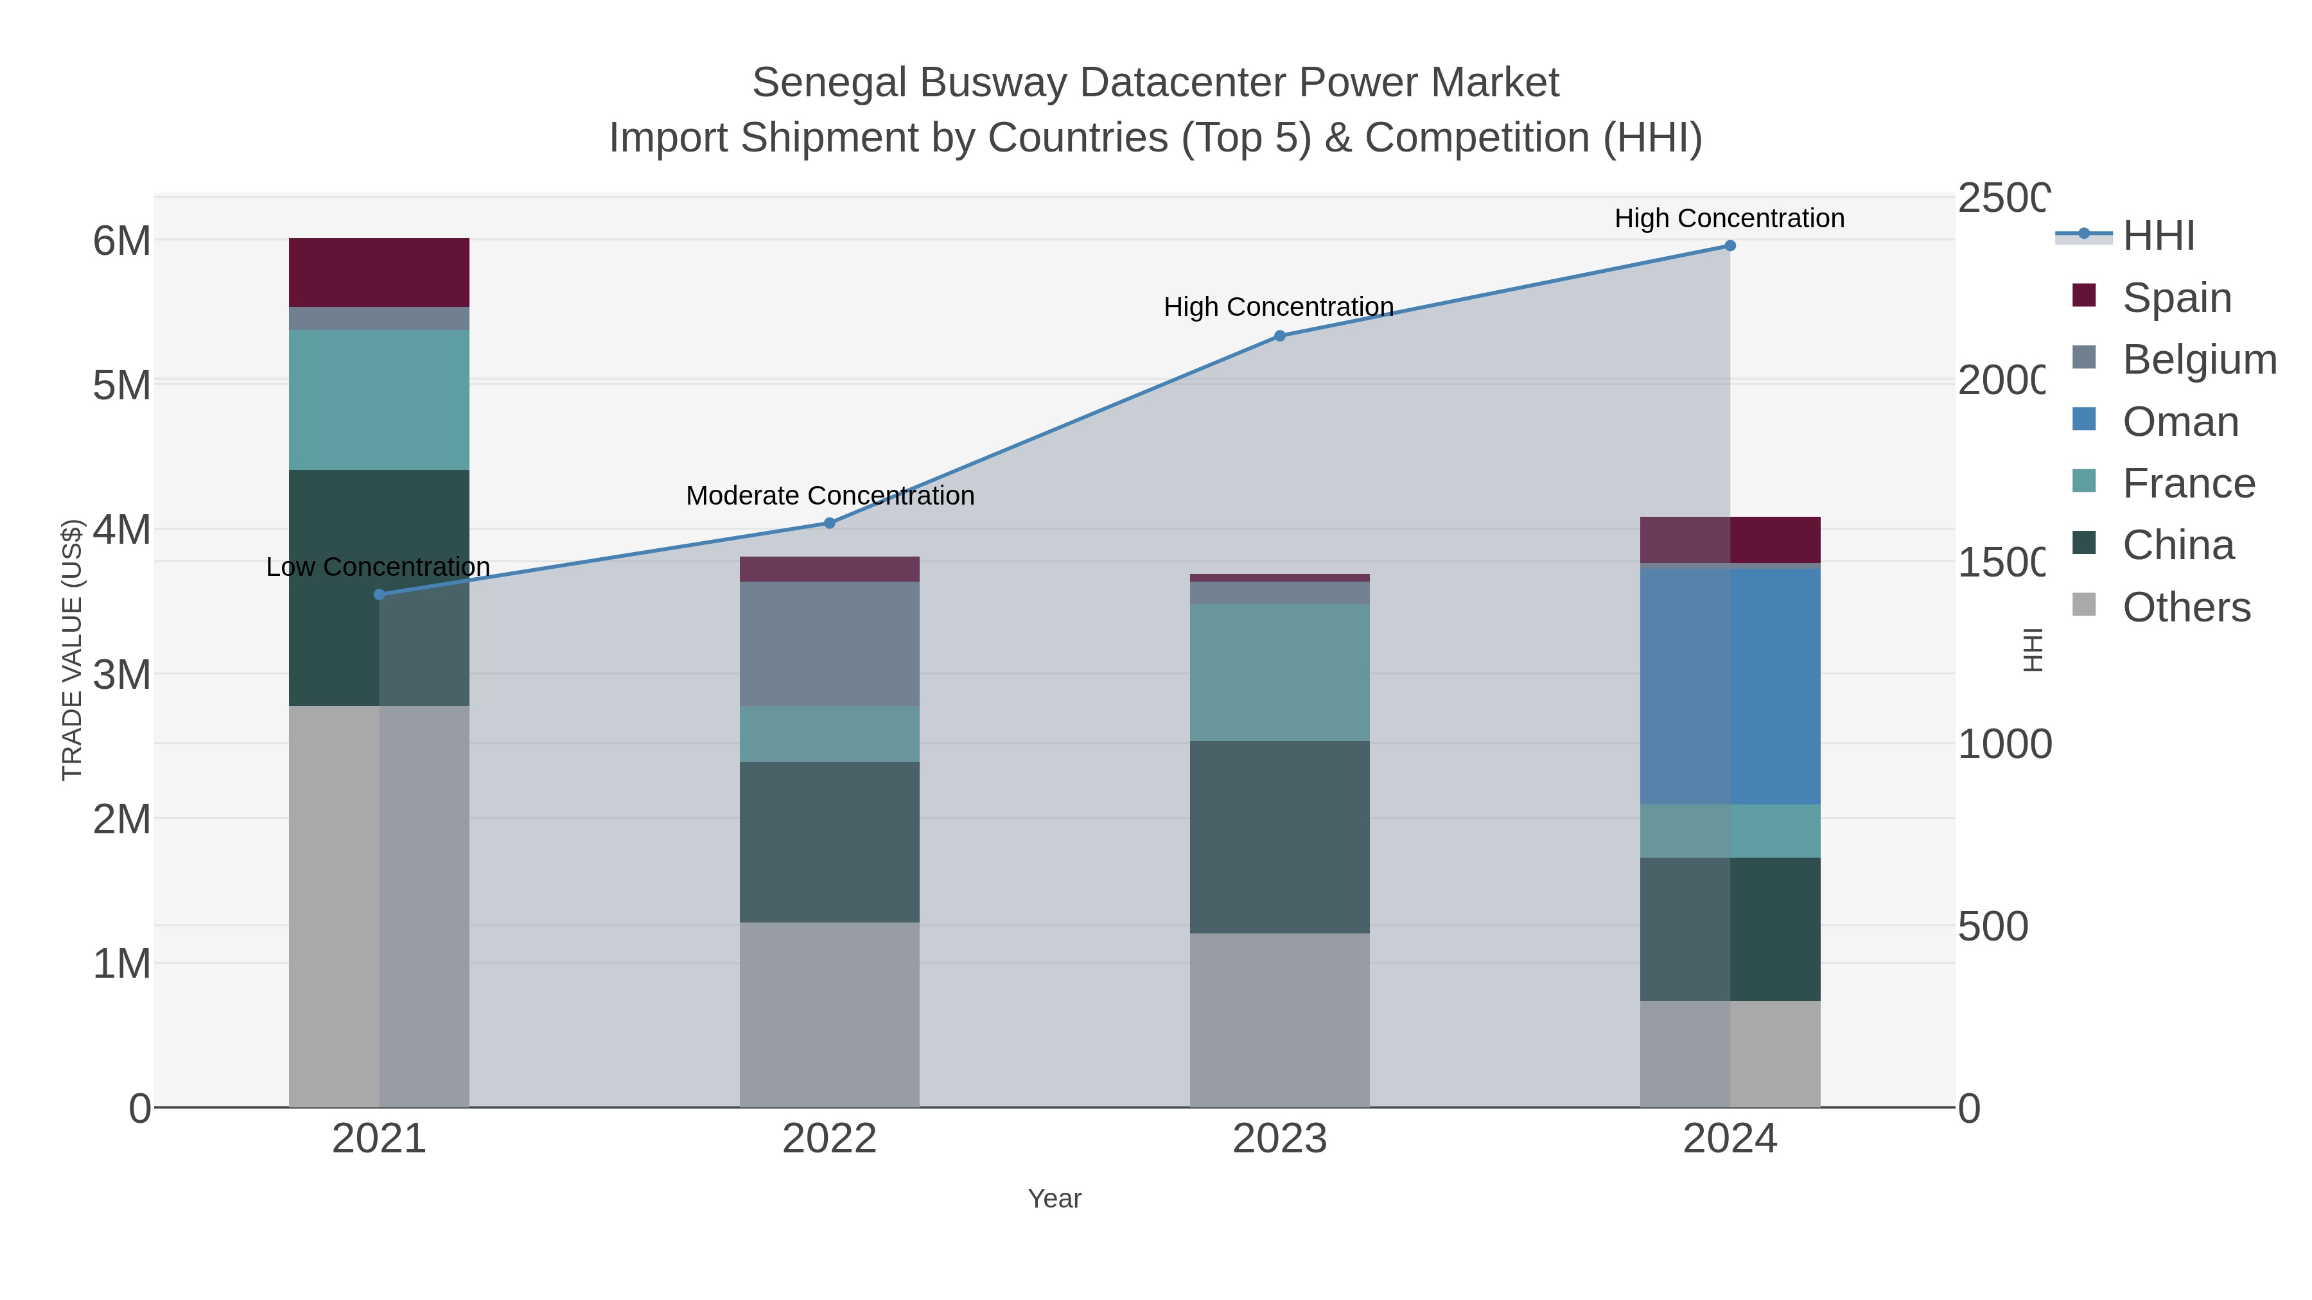Click the chart title Senegal Busway Datacenter Power Market

coord(1156,83)
